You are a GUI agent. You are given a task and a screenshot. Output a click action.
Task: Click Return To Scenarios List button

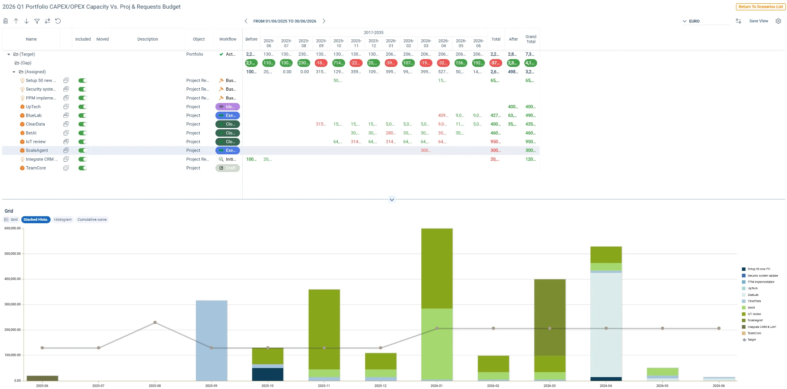pos(761,7)
